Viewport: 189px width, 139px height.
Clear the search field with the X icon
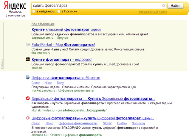[163, 6]
